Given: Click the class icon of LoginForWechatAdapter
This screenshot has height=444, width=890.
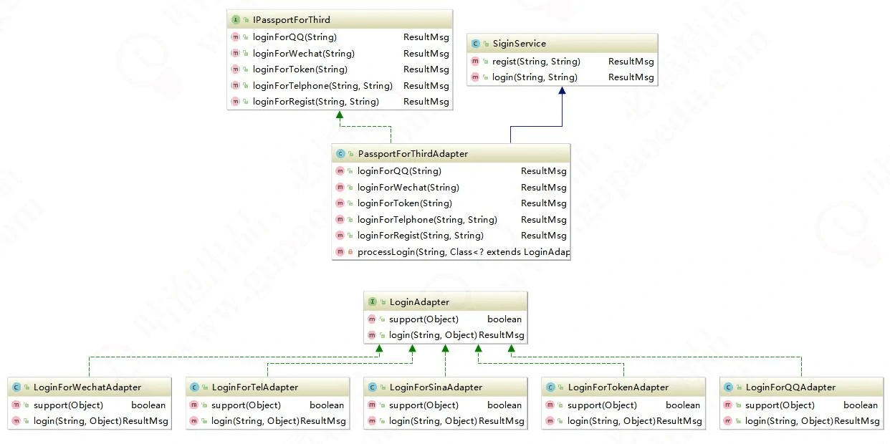Looking at the screenshot, I should click(16, 387).
